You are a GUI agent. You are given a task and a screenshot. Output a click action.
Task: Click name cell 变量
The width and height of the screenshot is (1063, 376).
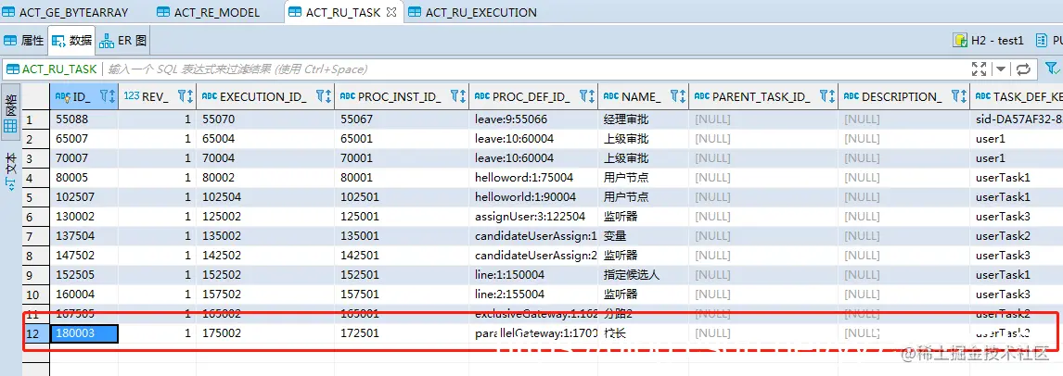[x=644, y=236]
